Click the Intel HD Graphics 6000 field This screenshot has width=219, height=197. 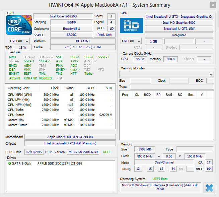click(x=179, y=22)
